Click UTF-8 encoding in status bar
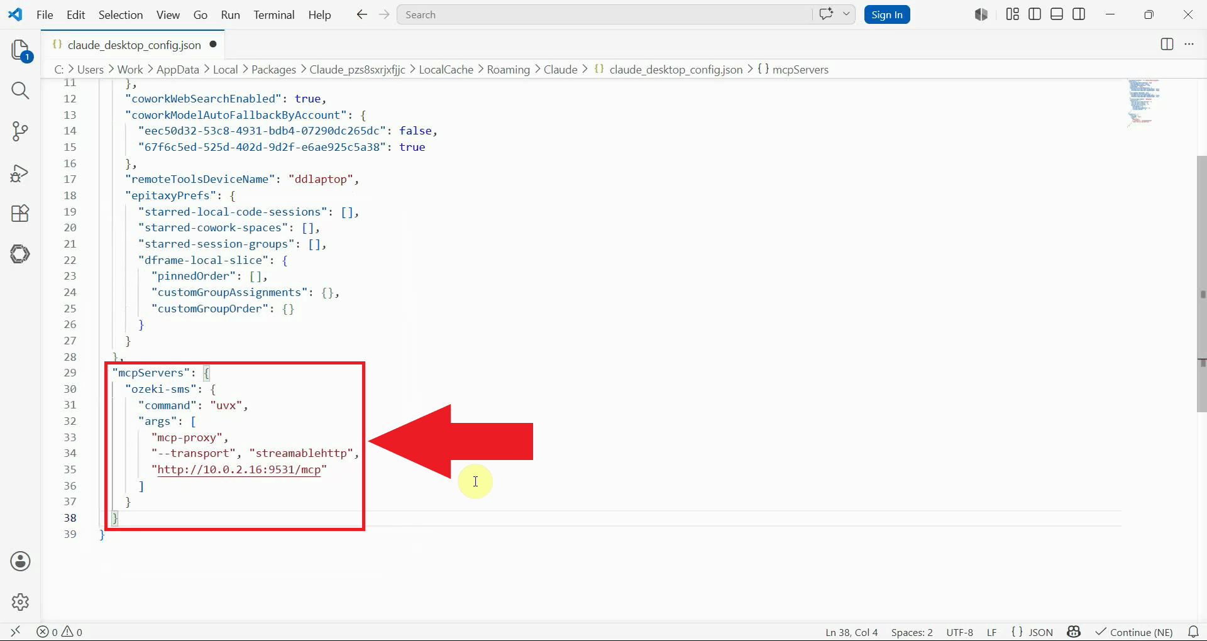The width and height of the screenshot is (1207, 641). tap(959, 632)
